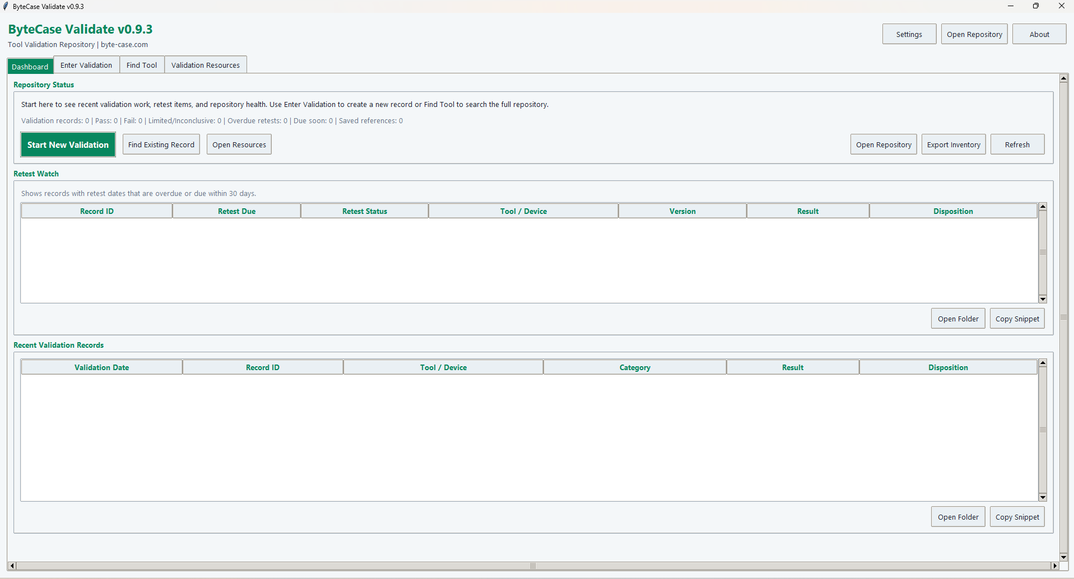Switch to the Enter Validation tab
This screenshot has width=1074, height=579.
point(86,65)
